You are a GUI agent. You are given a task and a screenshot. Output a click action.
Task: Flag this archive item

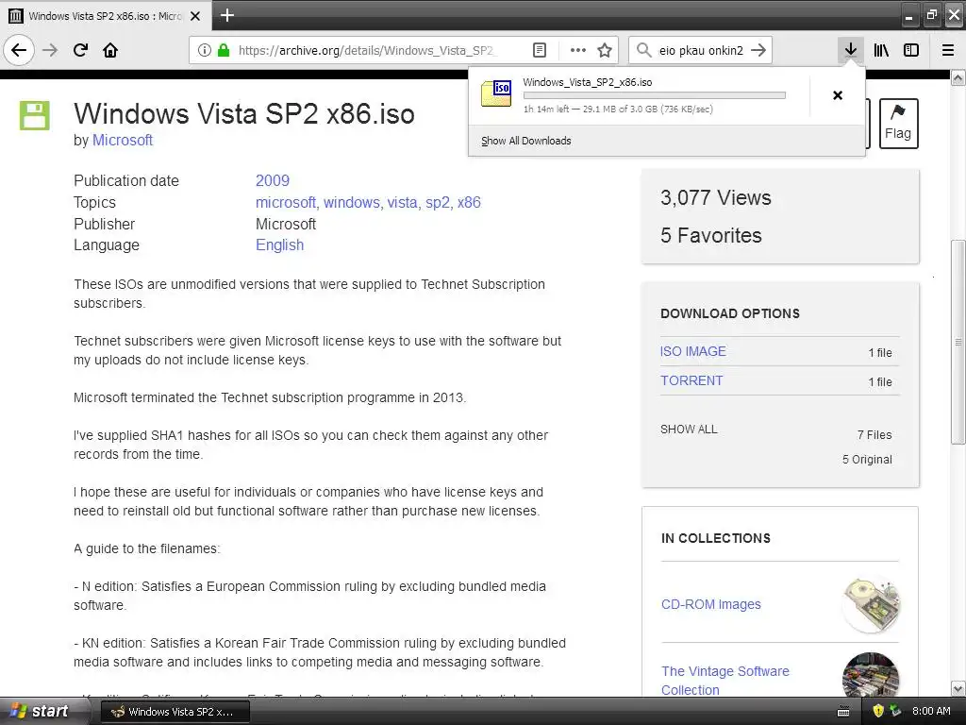point(898,124)
